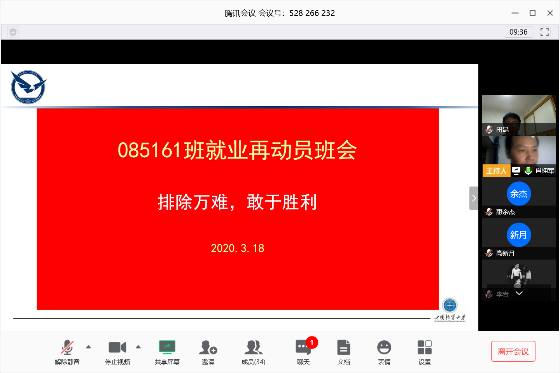Expand the audio options arrow next to microphone
Image resolution: width=560 pixels, height=373 pixels.
click(x=88, y=347)
